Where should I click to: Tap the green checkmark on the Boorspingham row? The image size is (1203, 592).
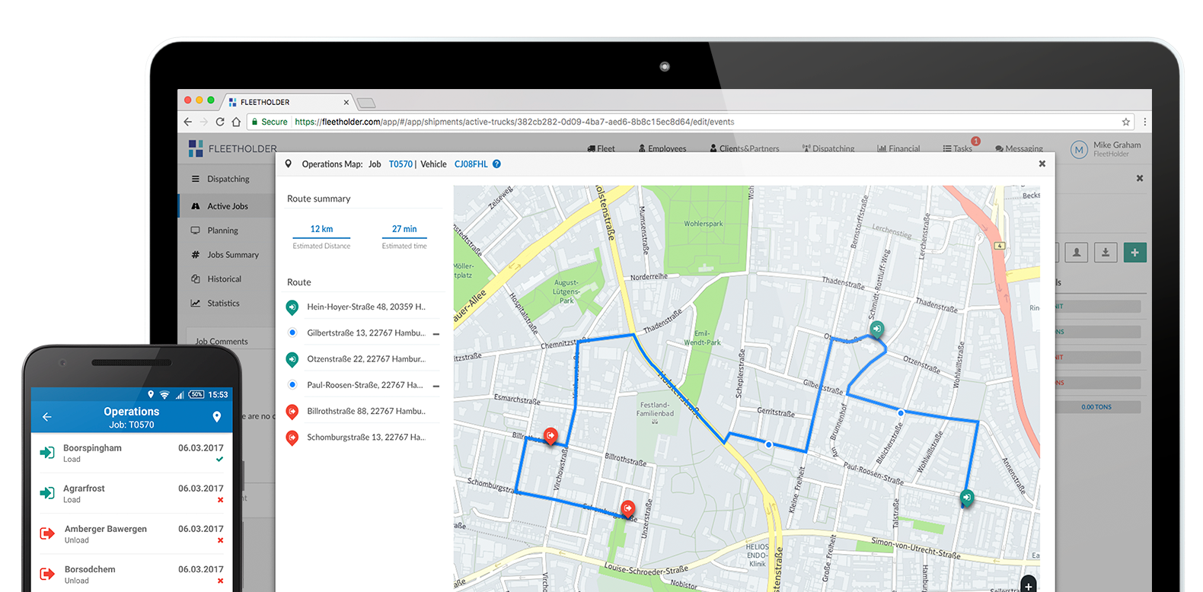tap(220, 459)
